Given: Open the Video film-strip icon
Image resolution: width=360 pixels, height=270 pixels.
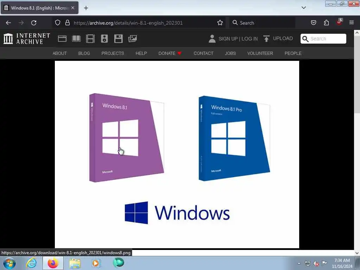Looking at the screenshot, I should click(90, 39).
